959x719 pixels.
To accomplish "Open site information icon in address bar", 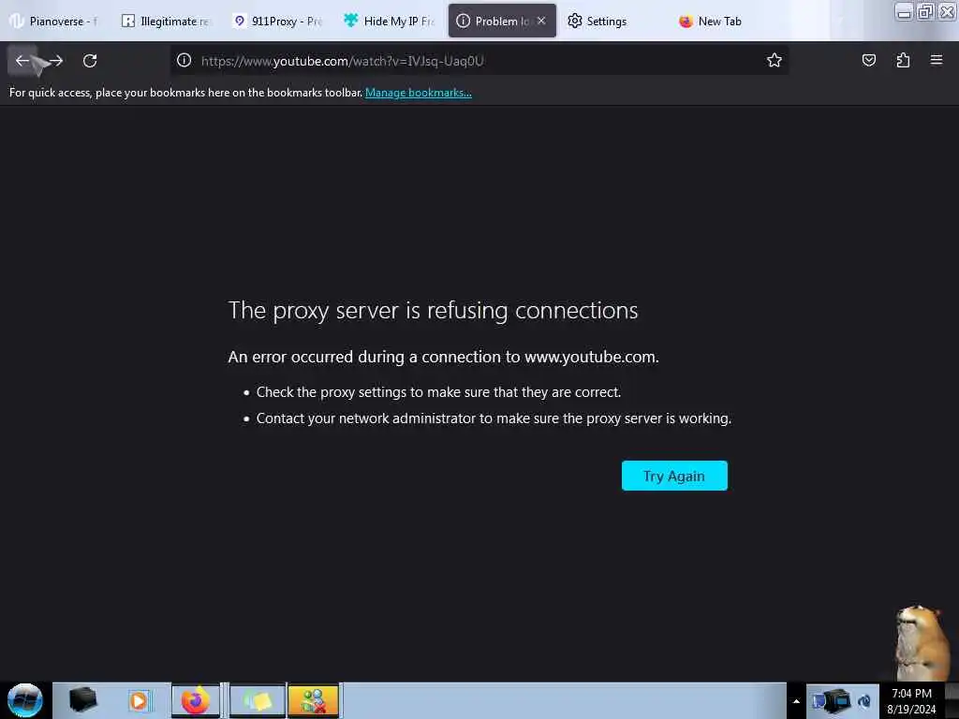I will coord(184,60).
